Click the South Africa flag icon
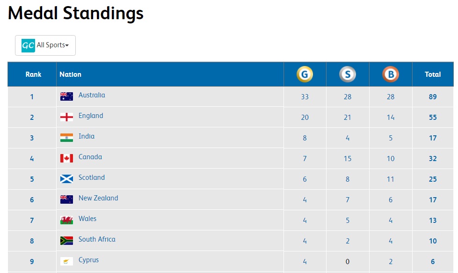458x273 pixels. tap(66, 241)
